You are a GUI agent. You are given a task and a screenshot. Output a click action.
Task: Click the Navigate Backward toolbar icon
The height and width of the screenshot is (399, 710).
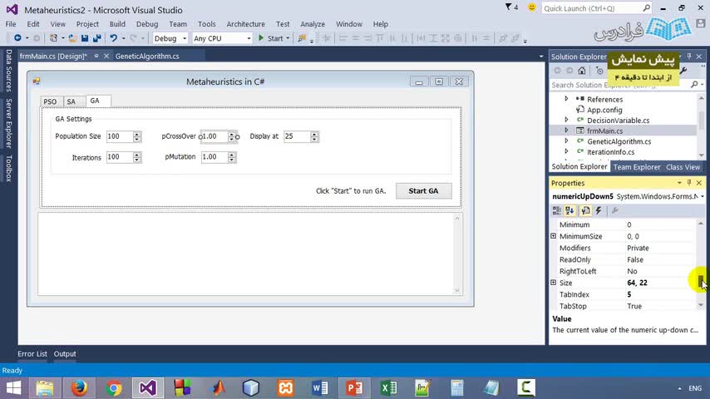pos(17,38)
